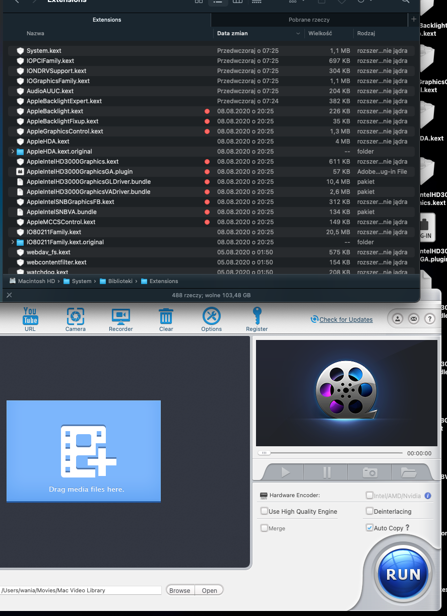Click the add media film-strip icon
This screenshot has width=447, height=616.
pyautogui.click(x=89, y=451)
